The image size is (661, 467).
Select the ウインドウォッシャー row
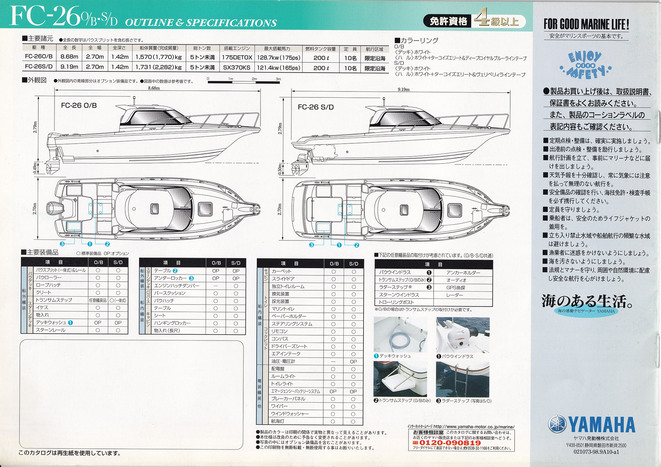click(x=316, y=414)
